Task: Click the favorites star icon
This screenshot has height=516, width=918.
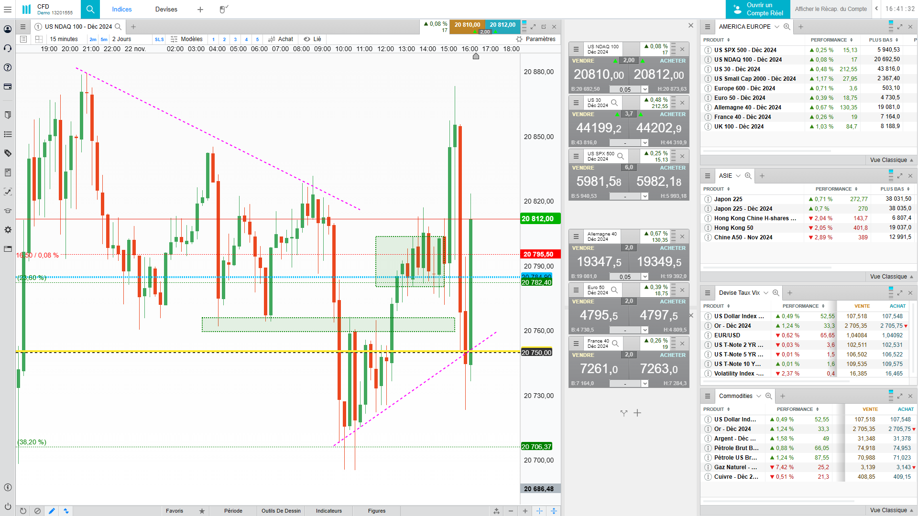Action: click(x=202, y=511)
